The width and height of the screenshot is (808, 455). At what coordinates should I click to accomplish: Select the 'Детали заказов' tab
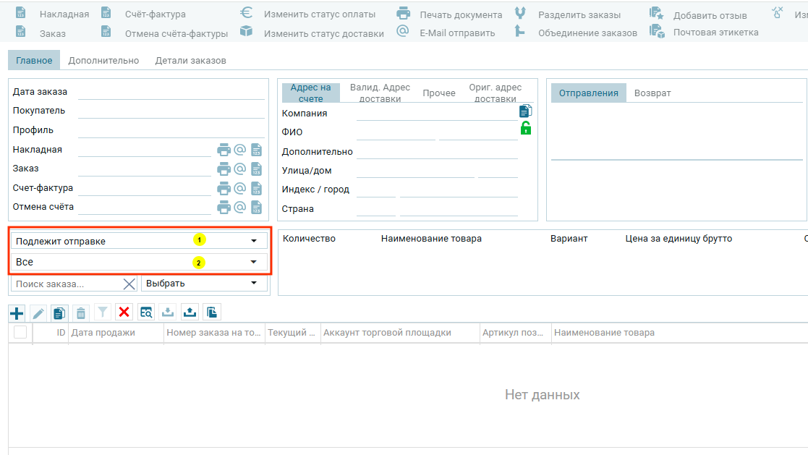point(190,61)
